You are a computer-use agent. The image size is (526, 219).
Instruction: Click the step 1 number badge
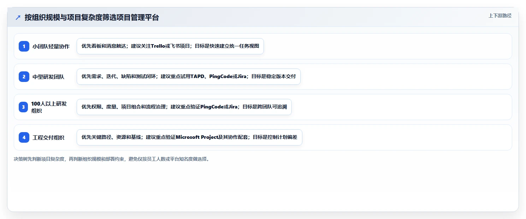24,46
